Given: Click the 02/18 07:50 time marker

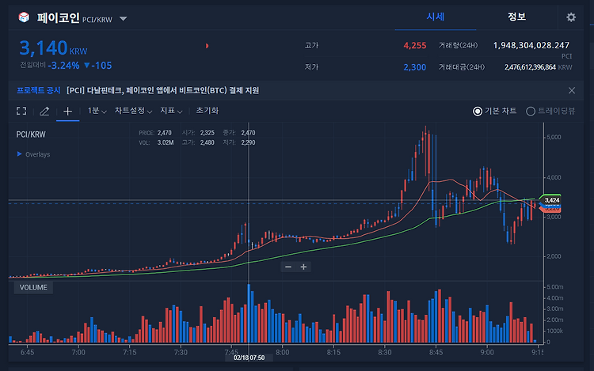Looking at the screenshot, I should click(249, 358).
